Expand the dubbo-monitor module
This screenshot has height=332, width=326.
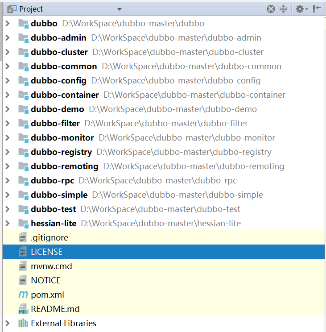[x=8, y=137]
